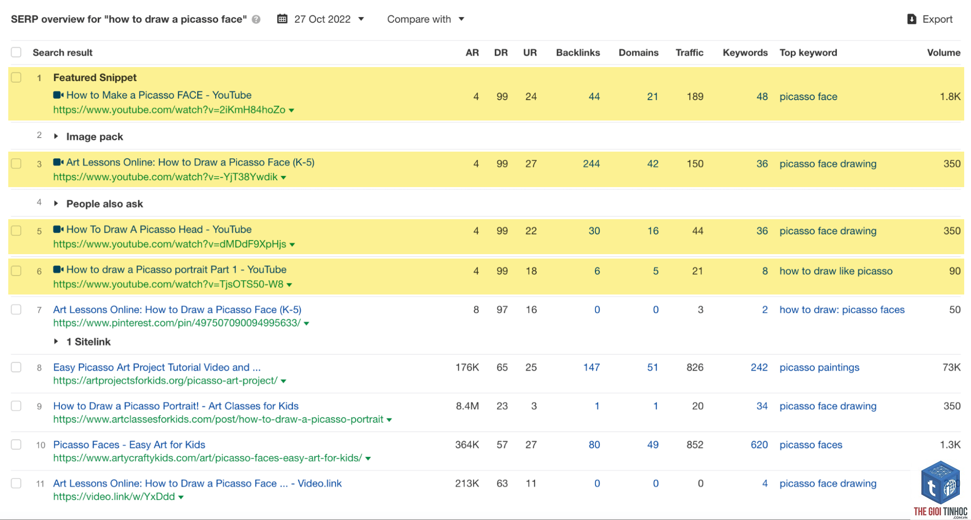
Task: Click keywords count 242 in row 8
Action: pos(759,367)
